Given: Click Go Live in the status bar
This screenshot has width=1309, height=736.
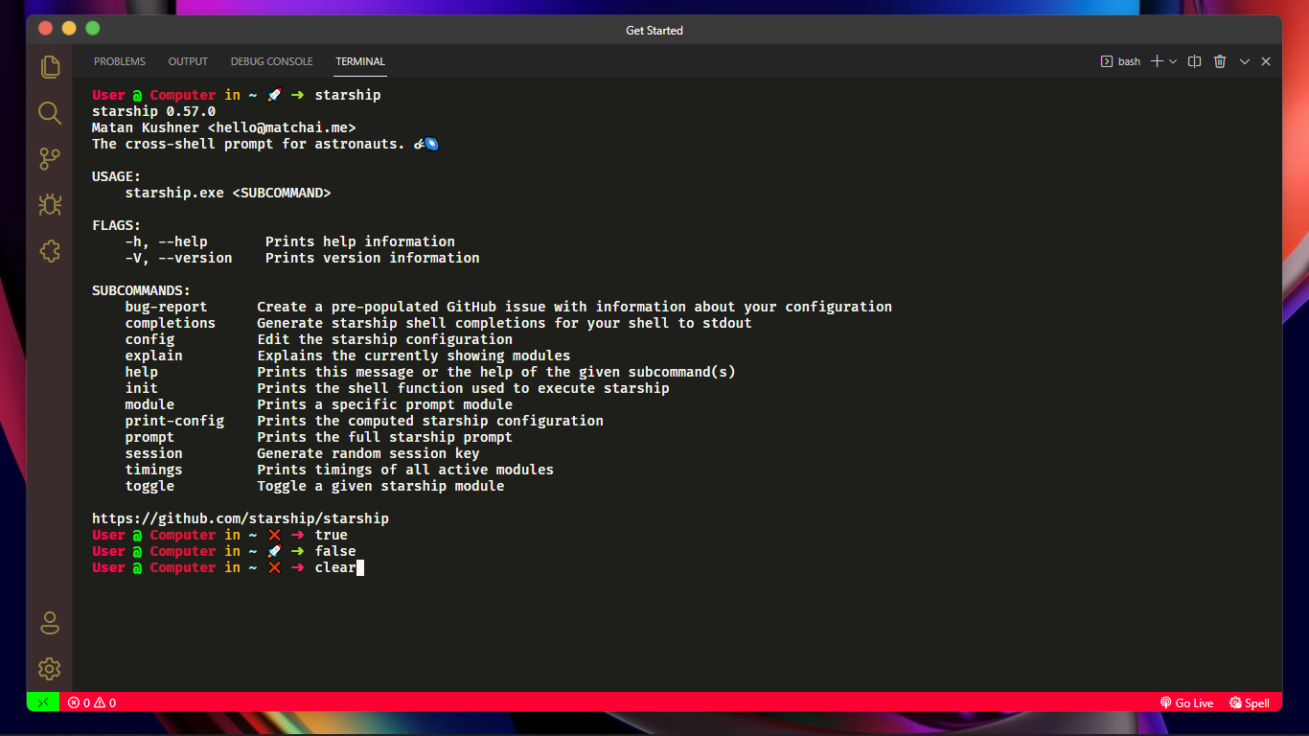Looking at the screenshot, I should (1186, 702).
